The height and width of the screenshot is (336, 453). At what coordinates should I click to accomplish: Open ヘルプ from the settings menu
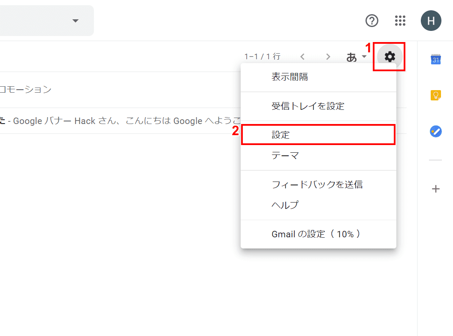tap(318, 205)
